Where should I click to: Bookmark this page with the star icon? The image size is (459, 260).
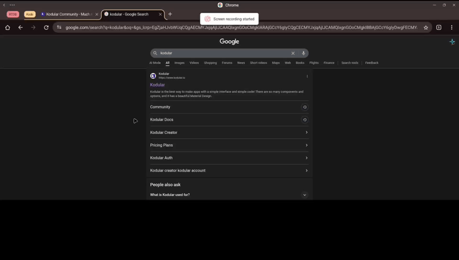click(426, 27)
